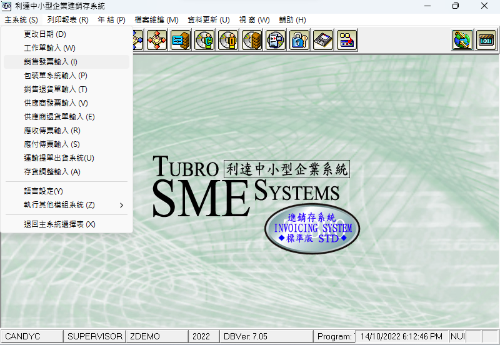Click the red four-arrow toolbar icon
Screen dimensions: 500x345
pos(157,40)
